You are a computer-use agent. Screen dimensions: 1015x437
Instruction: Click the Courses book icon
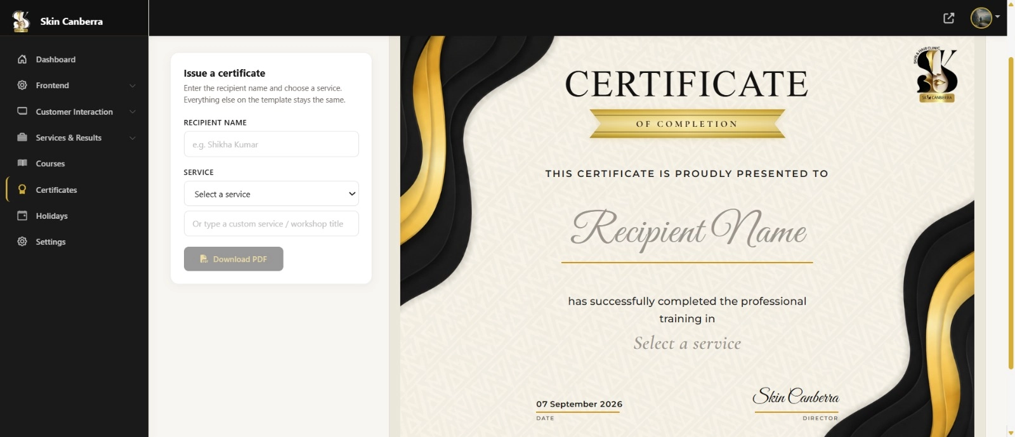tap(22, 163)
